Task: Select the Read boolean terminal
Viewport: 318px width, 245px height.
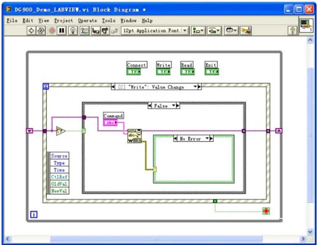Action: 188,72
